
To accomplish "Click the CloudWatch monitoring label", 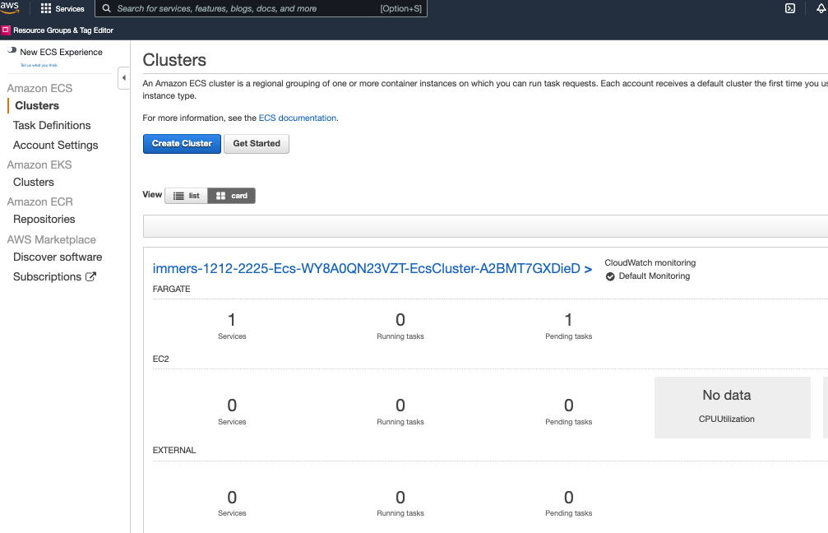I will 650,263.
